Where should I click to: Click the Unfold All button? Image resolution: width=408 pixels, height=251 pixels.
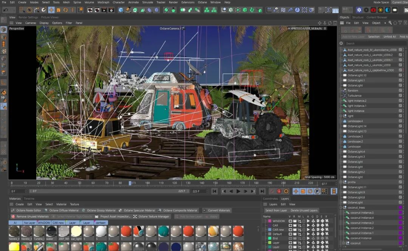pyautogui.click(x=389, y=37)
